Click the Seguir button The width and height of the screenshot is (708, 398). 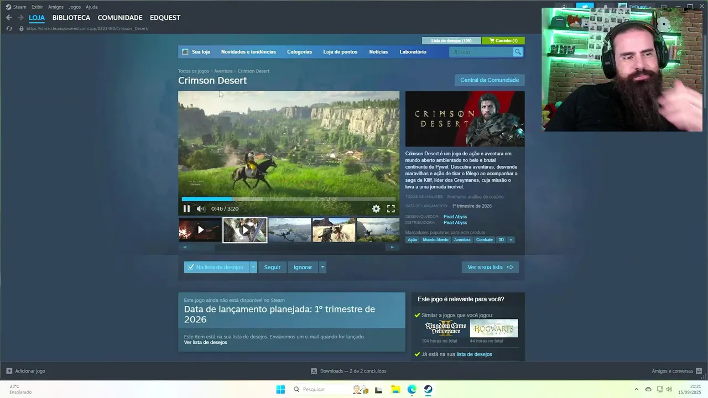[272, 267]
